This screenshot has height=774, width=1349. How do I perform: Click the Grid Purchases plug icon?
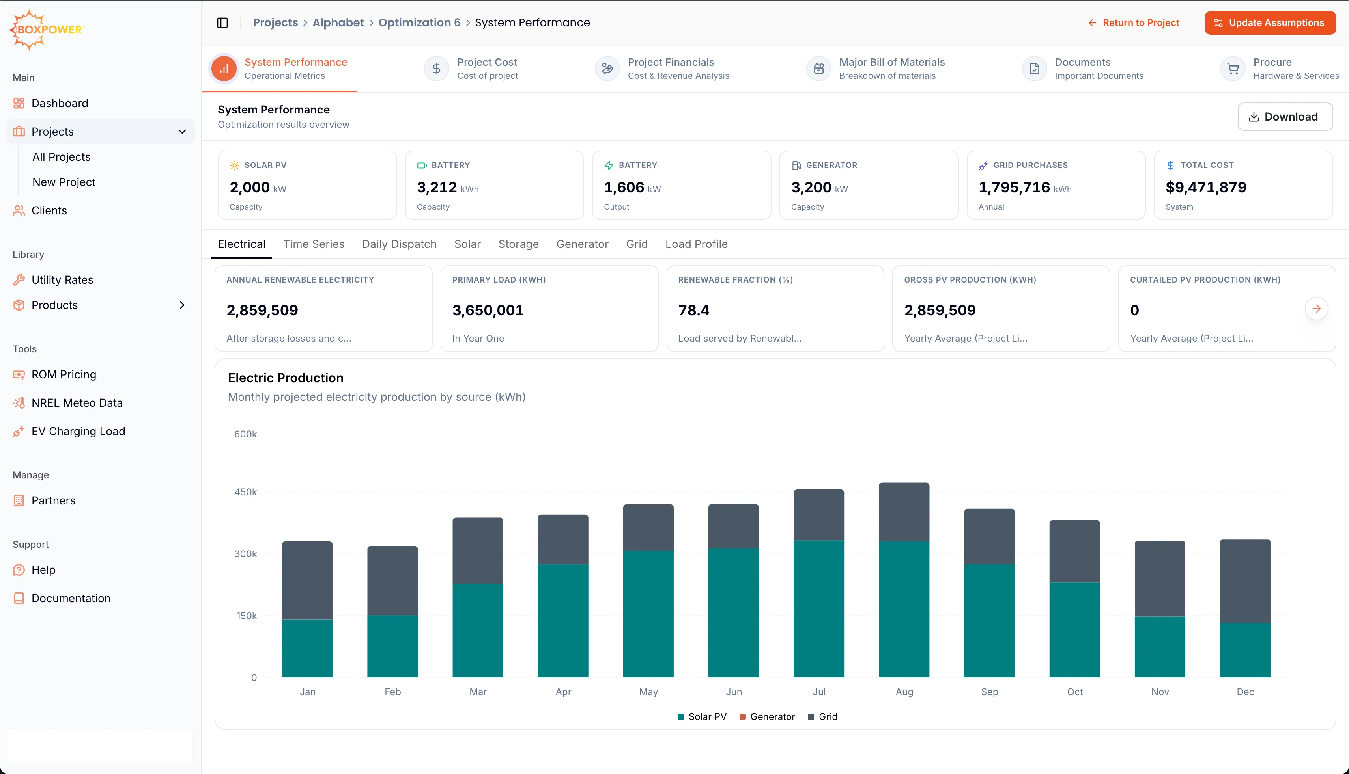pos(984,166)
